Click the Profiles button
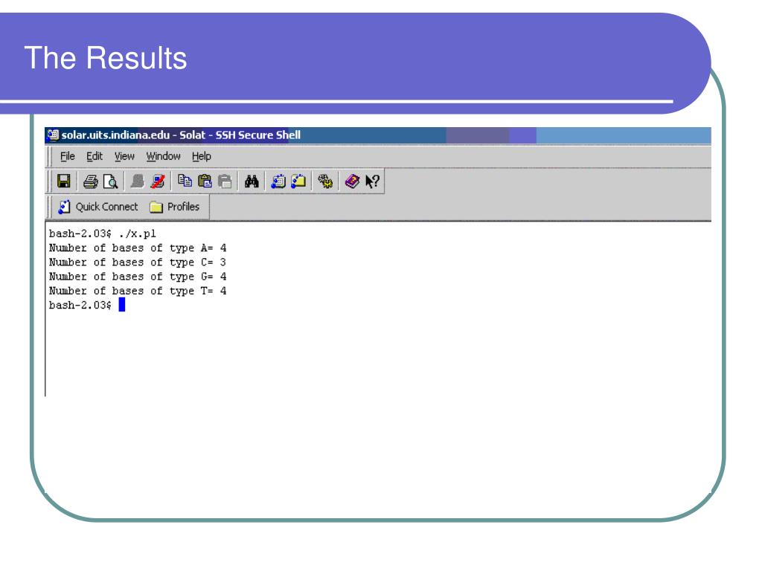Screen dimensions: 762x571 [174, 207]
